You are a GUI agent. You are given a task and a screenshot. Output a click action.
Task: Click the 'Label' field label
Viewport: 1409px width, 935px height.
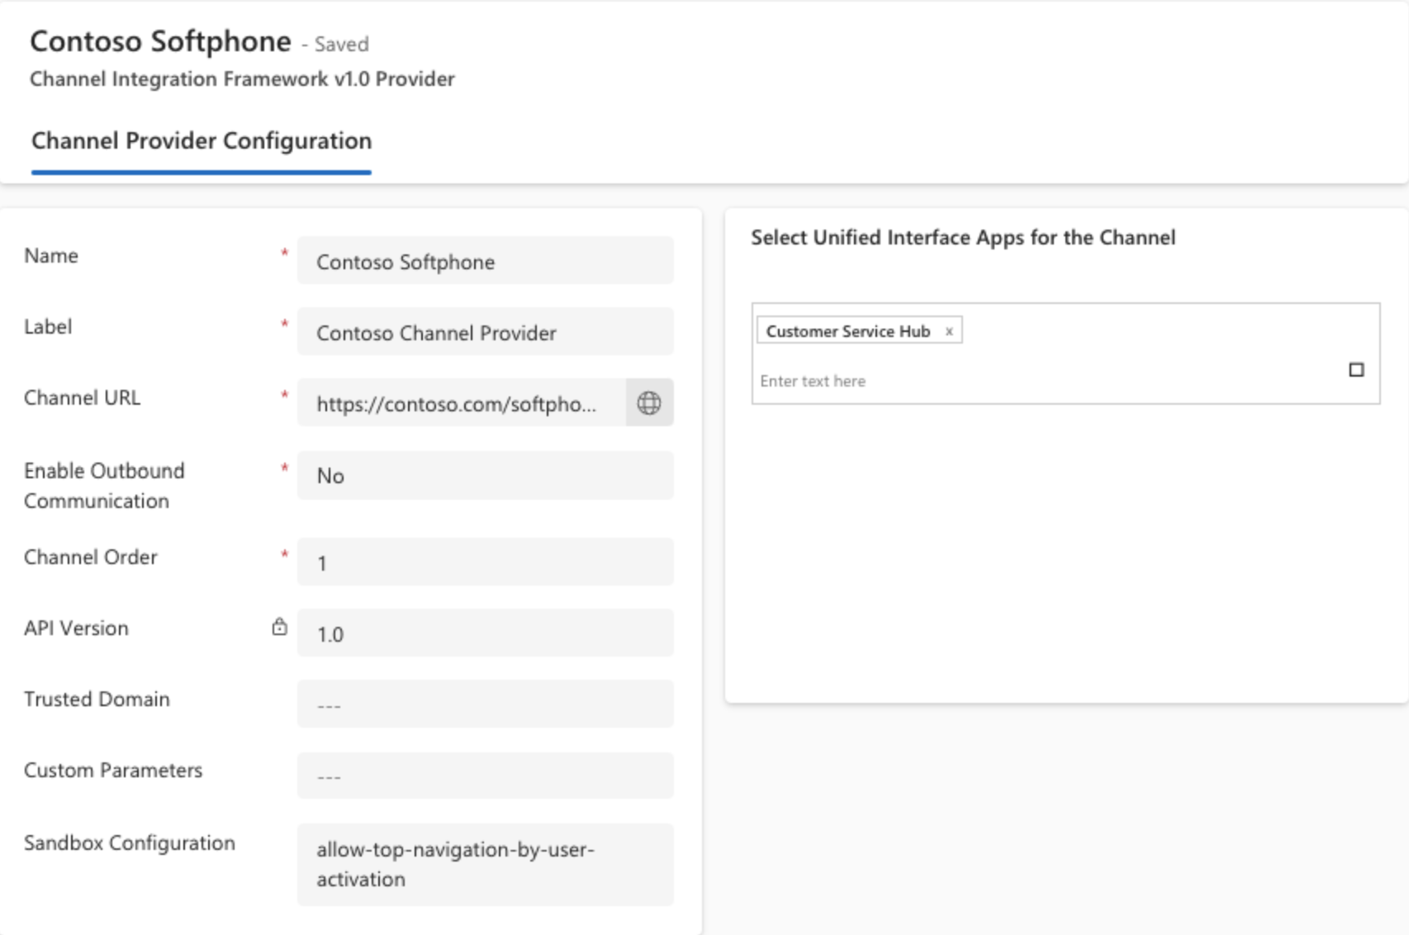(x=48, y=327)
